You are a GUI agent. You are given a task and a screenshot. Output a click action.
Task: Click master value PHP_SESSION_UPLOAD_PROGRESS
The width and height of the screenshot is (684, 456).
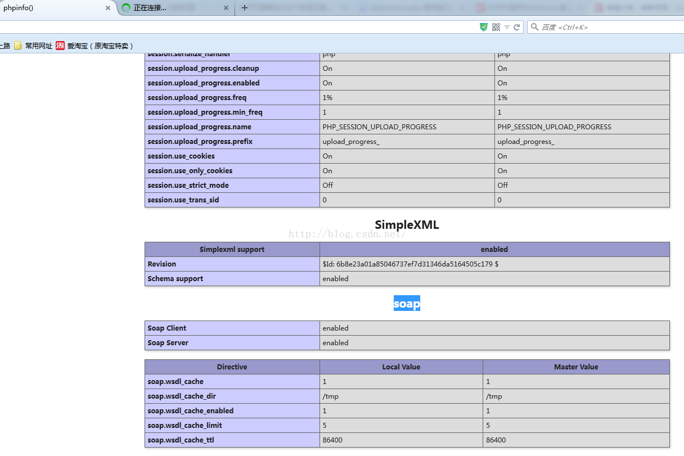tap(554, 127)
